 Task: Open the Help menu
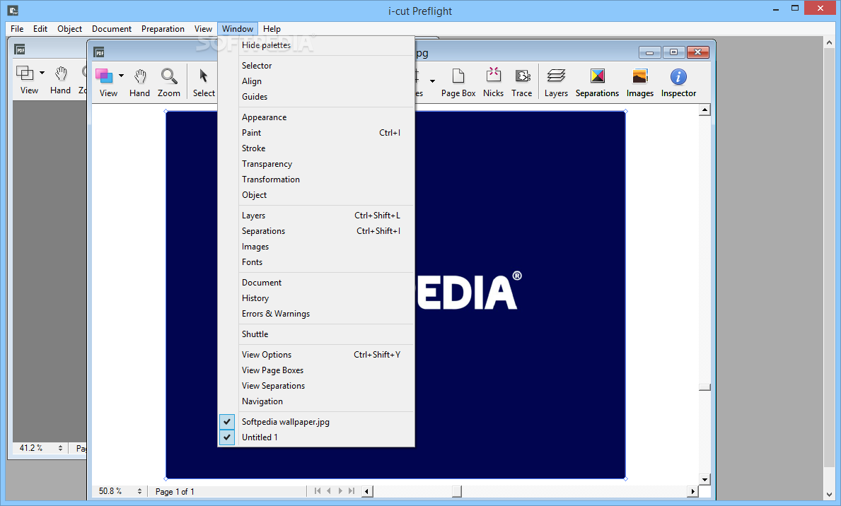tap(272, 29)
